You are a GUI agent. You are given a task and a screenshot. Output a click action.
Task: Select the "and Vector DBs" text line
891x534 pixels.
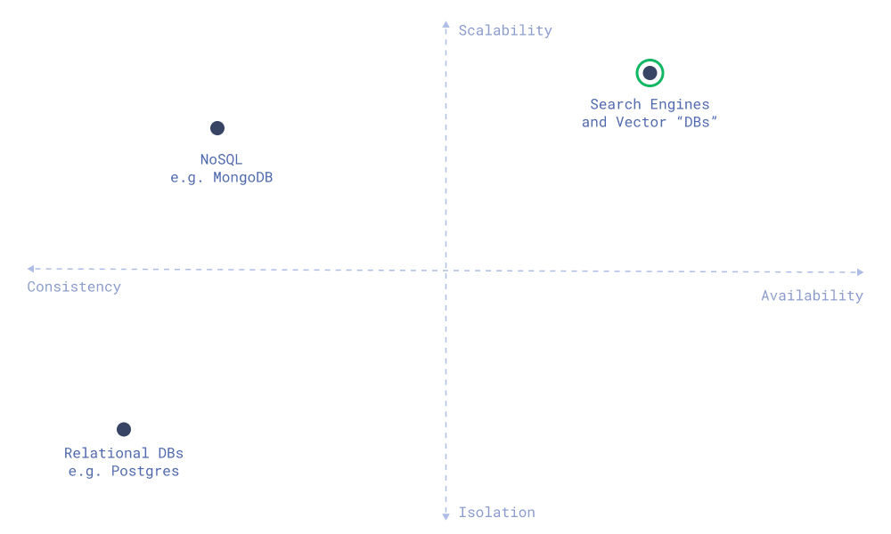pyautogui.click(x=650, y=122)
